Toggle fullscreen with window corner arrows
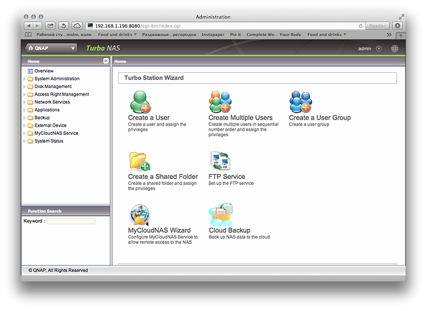 401,17
